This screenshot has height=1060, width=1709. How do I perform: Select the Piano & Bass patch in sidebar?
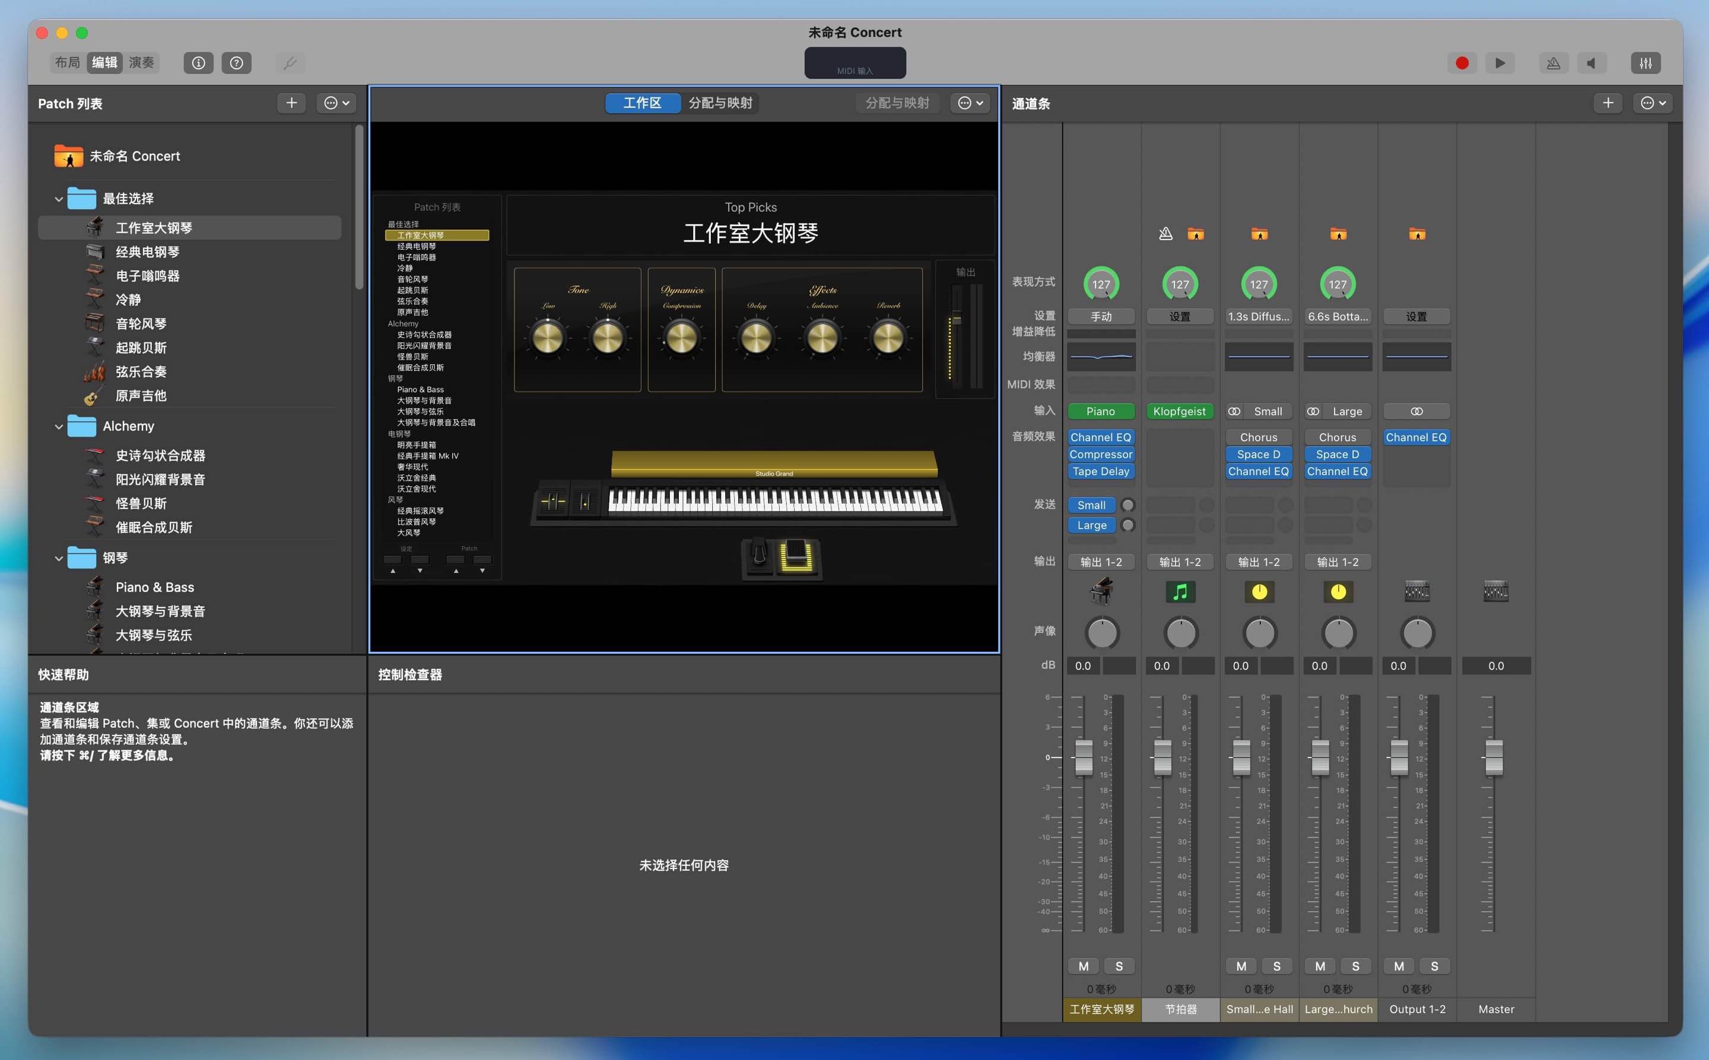(155, 587)
